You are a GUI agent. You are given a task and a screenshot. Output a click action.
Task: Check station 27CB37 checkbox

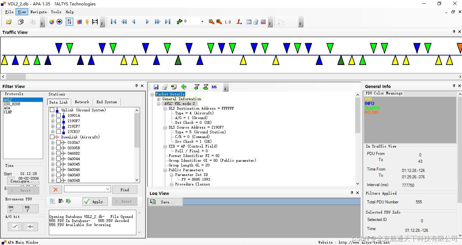58,132
